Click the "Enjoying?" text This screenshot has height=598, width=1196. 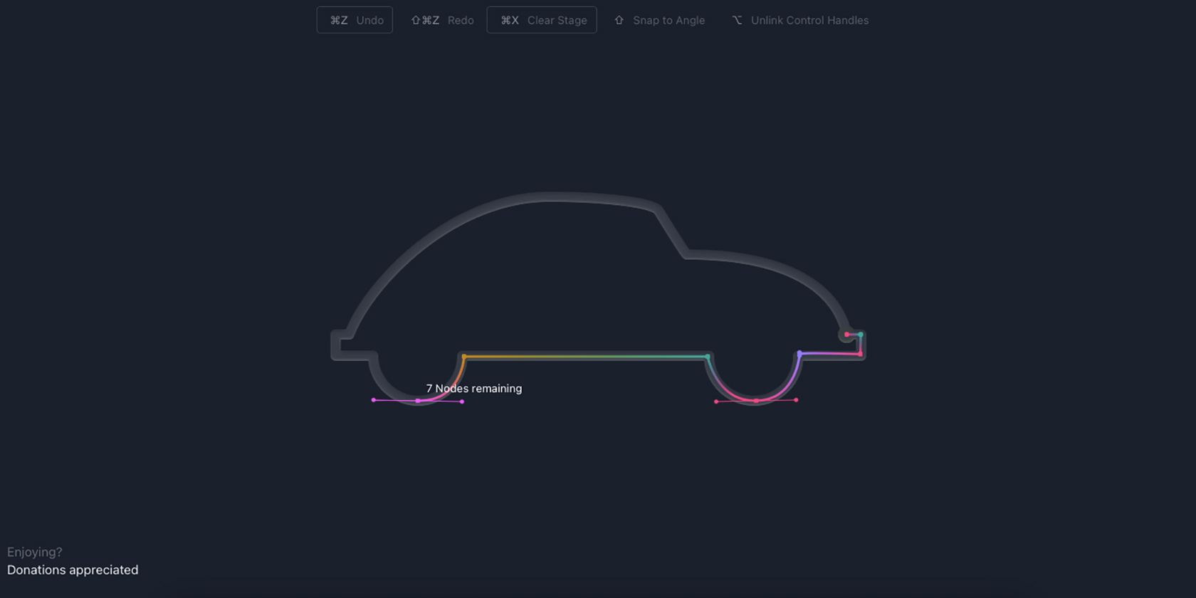[35, 552]
